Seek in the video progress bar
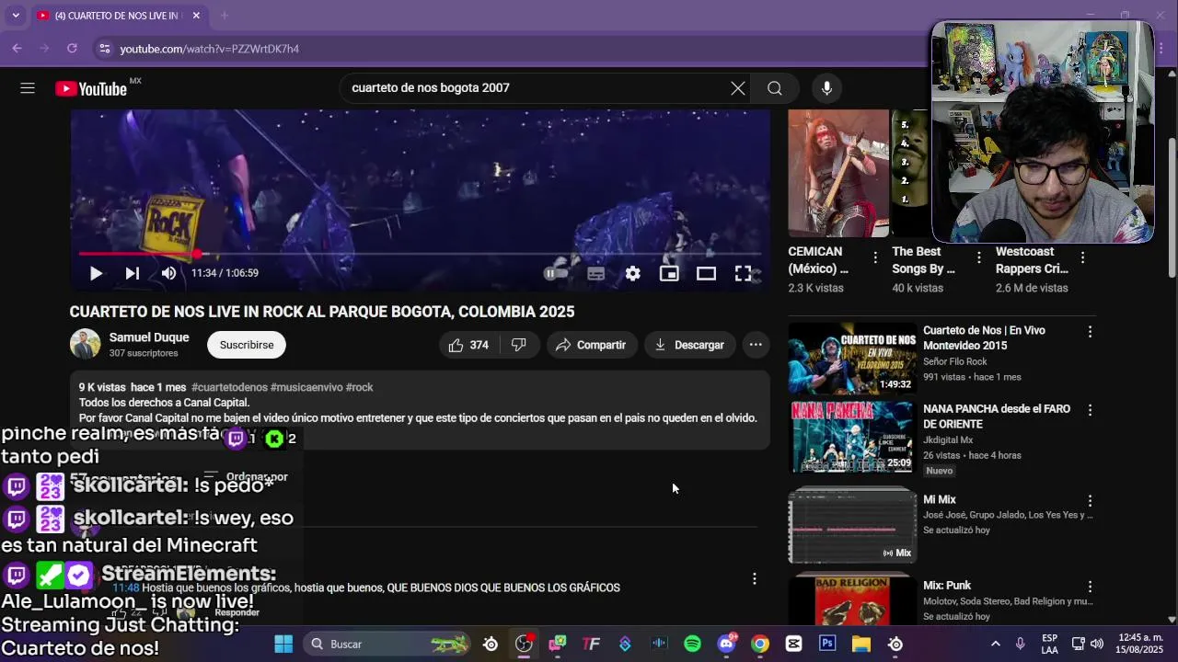 coord(420,254)
